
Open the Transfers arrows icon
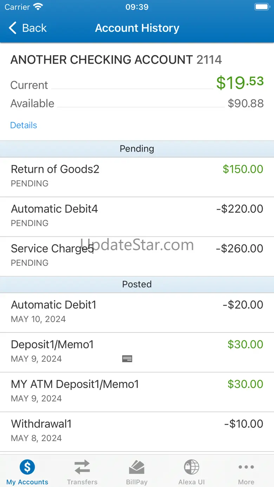click(x=82, y=467)
